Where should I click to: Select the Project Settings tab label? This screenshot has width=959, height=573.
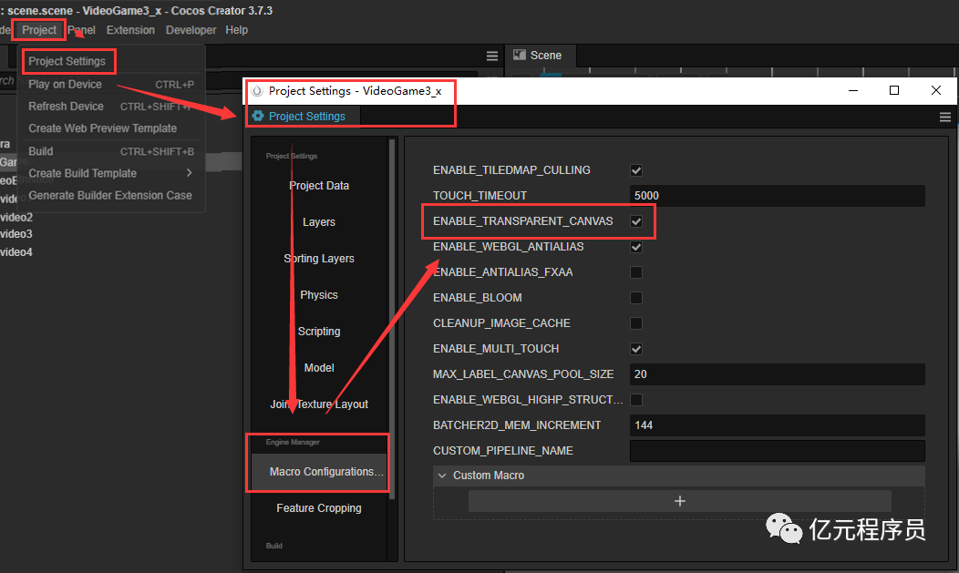[306, 116]
